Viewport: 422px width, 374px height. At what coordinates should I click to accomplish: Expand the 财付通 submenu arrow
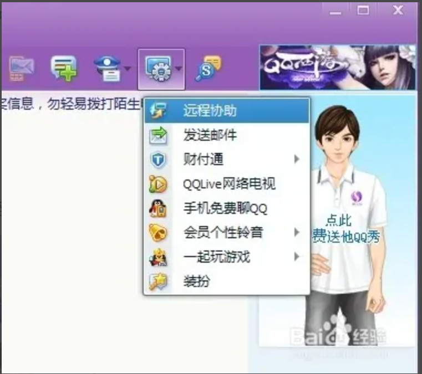point(297,160)
